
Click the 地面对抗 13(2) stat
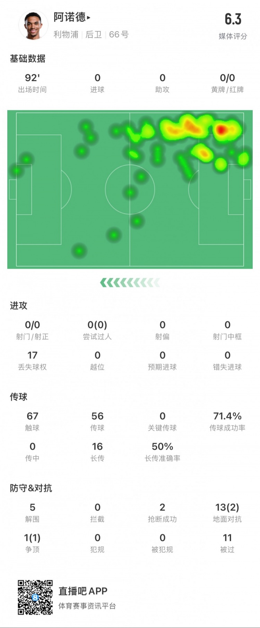pos(227,512)
